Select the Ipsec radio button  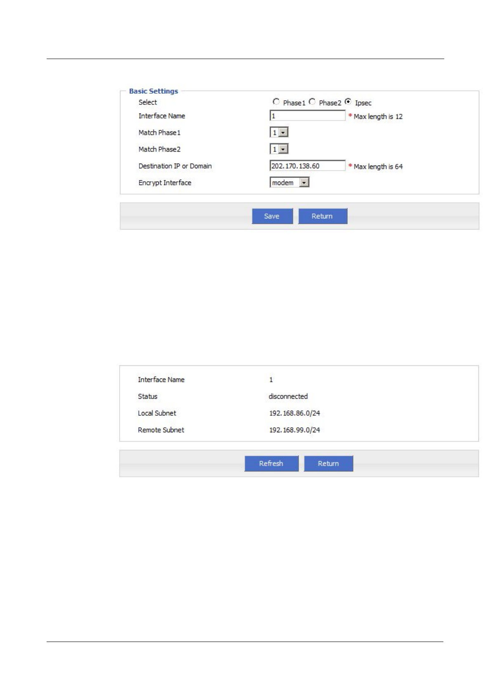(348, 102)
